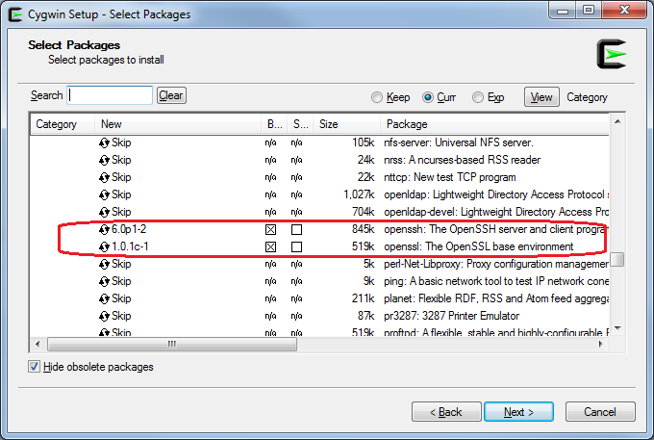
Task: Click the cycle icon in the nttcp row
Action: [104, 178]
